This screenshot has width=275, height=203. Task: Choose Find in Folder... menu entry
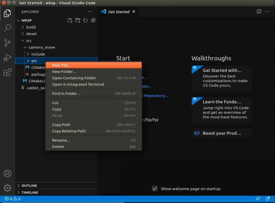(94, 93)
